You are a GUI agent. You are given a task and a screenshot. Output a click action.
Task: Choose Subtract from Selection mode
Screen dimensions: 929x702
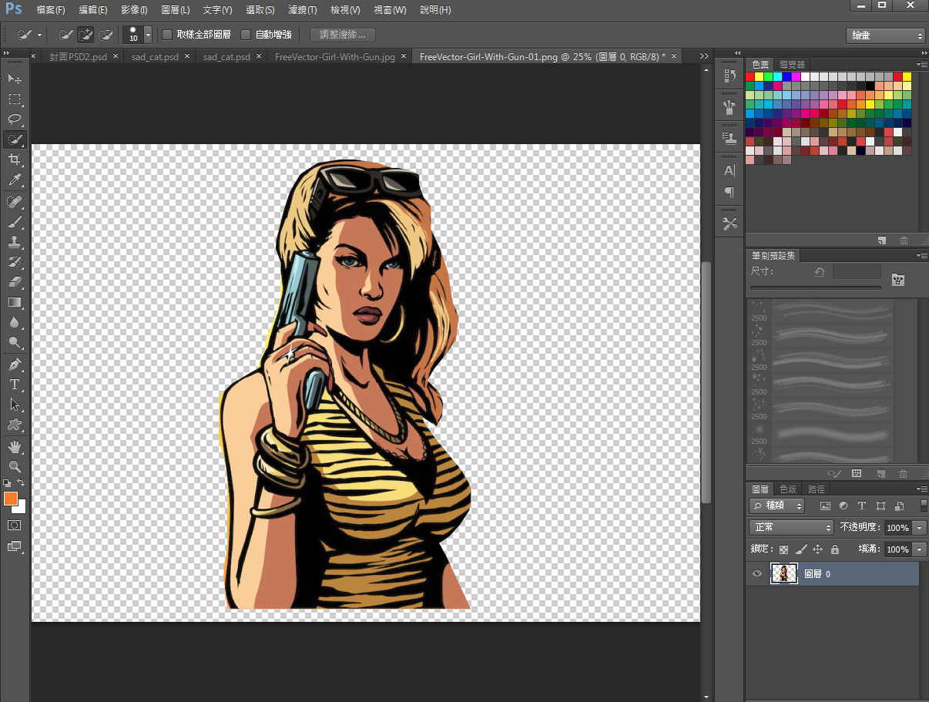click(106, 35)
